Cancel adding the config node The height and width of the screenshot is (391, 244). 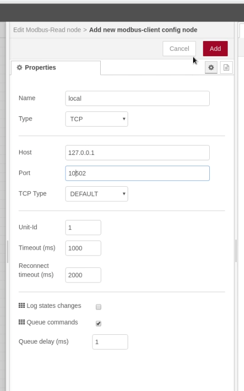tap(179, 48)
